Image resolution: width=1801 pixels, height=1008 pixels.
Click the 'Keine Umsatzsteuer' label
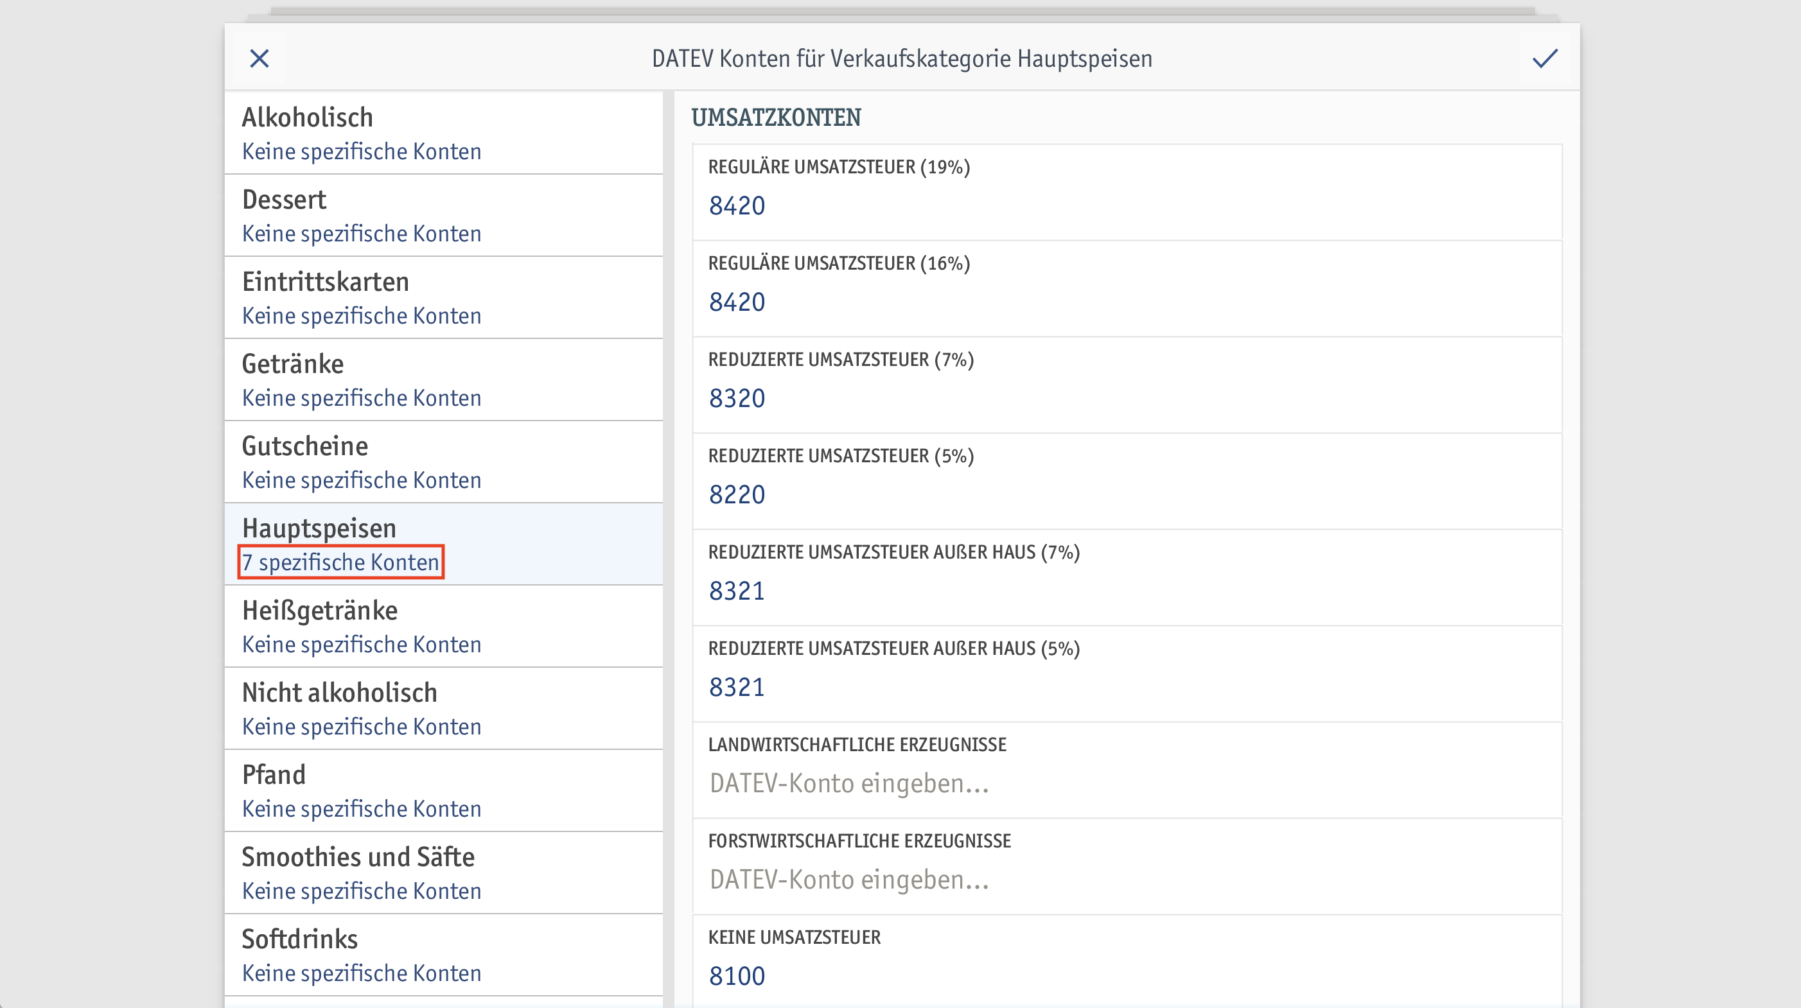pos(795,937)
